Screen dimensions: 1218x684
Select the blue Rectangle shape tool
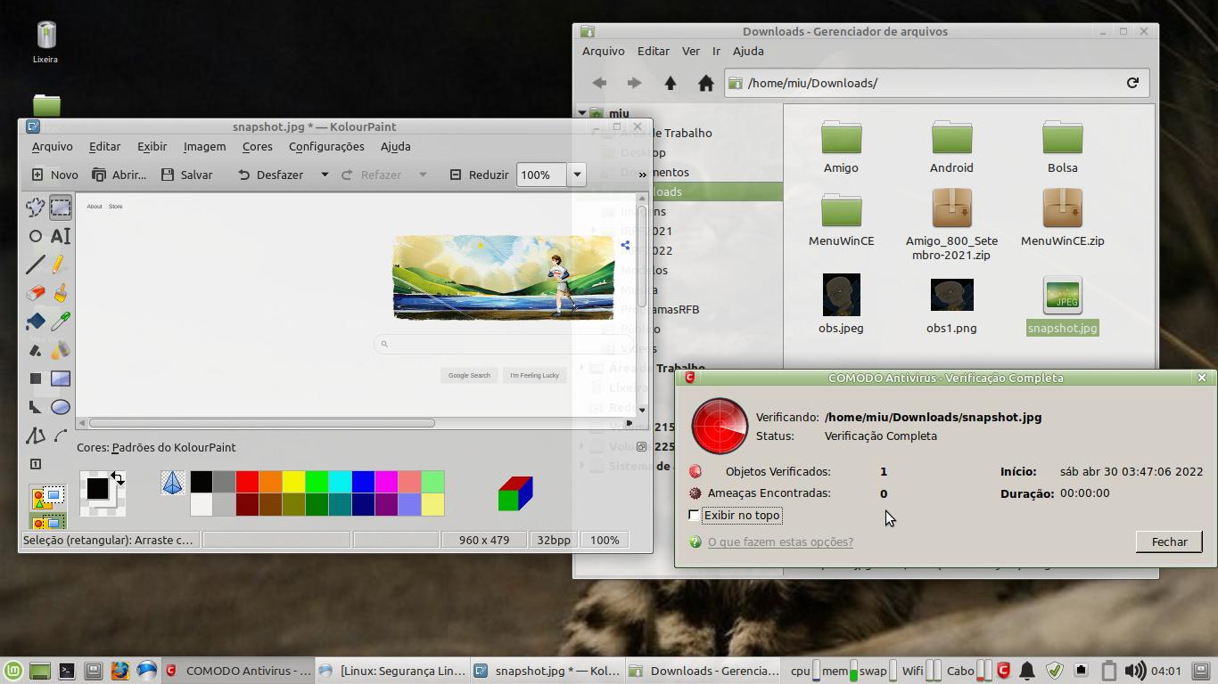[x=61, y=379]
